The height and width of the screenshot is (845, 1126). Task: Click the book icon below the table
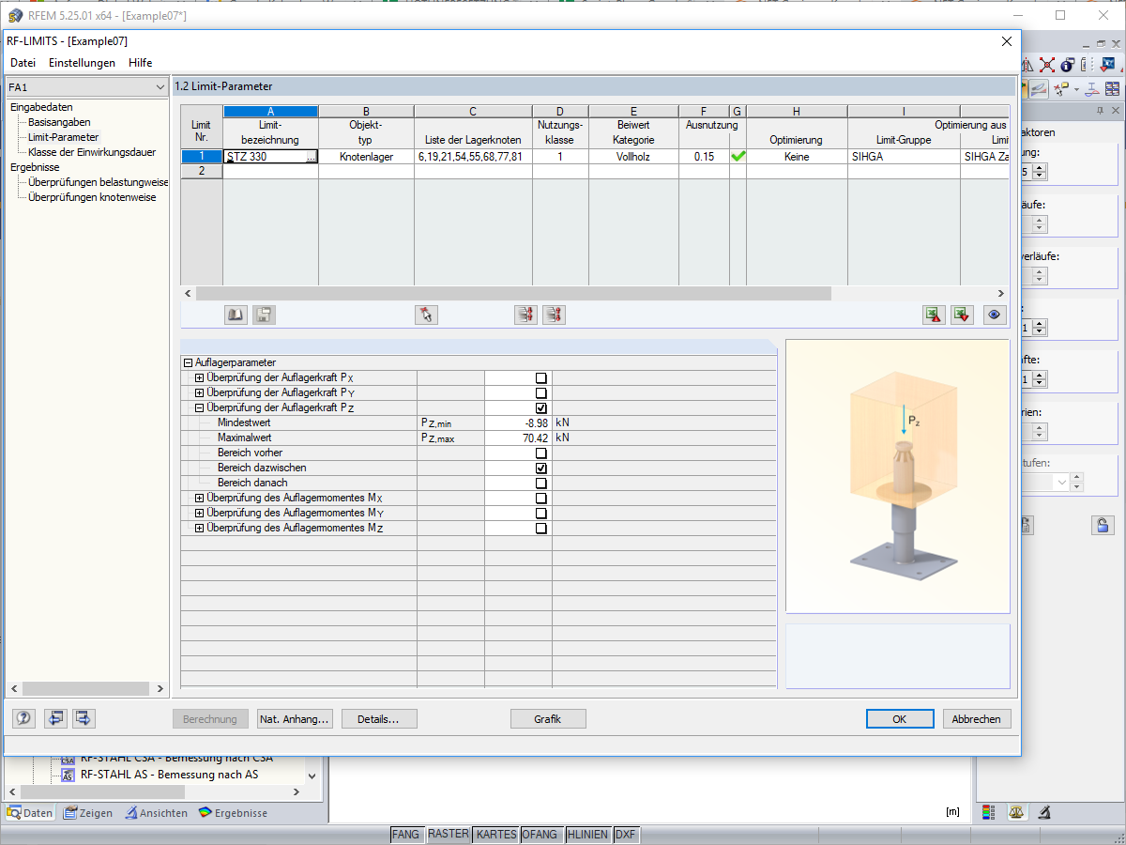pyautogui.click(x=236, y=315)
